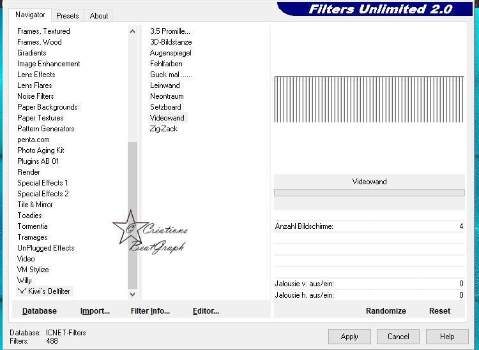Open Help for Filters Unlimited
Screen dimensions: 479x350
447,337
